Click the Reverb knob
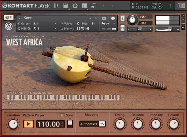This screenshot has width=187, height=137. tap(174, 124)
